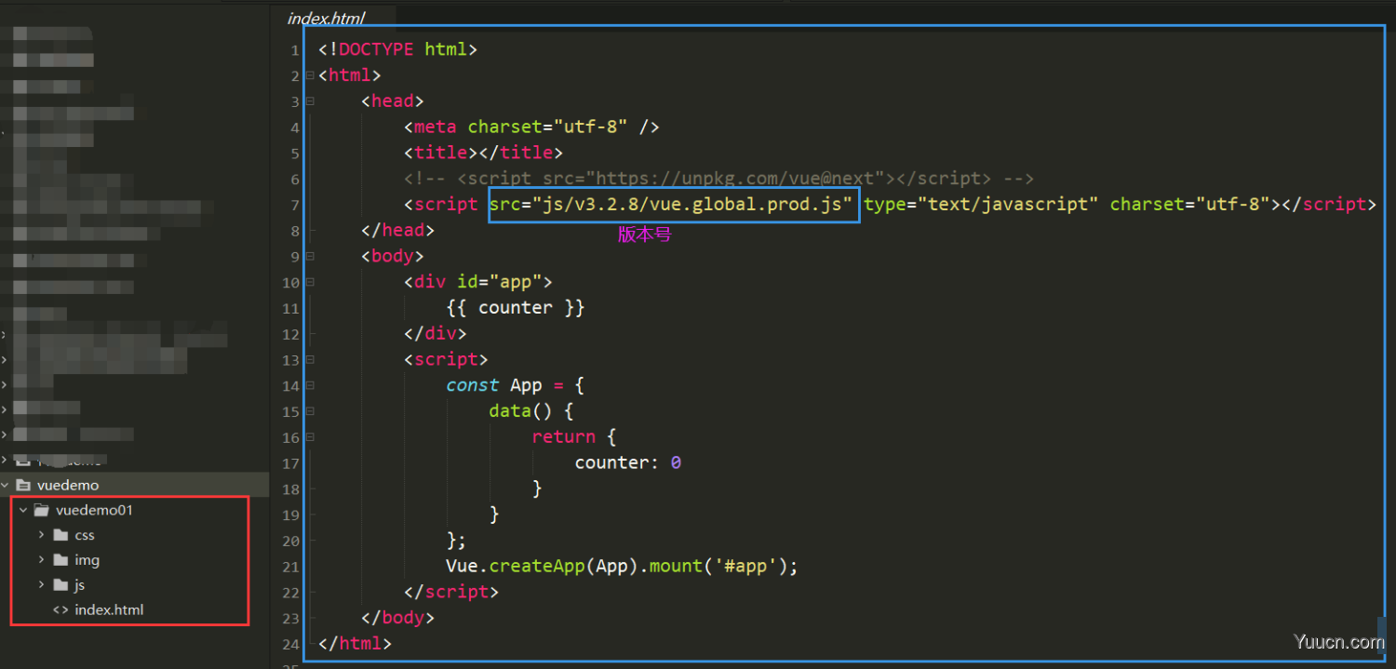Click the img folder icon
The image size is (1396, 669).
click(x=60, y=560)
